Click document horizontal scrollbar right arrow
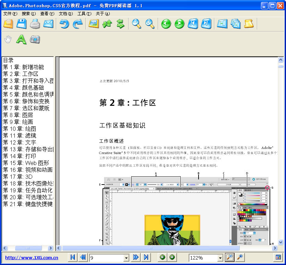 click(275, 248)
